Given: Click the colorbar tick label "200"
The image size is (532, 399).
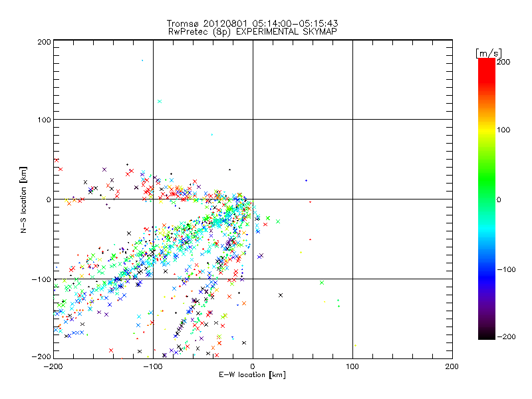Looking at the screenshot, I should tap(503, 62).
